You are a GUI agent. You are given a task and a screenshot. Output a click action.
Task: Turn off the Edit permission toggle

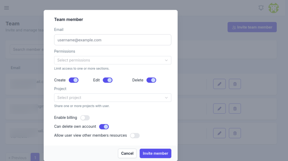tap(108, 80)
